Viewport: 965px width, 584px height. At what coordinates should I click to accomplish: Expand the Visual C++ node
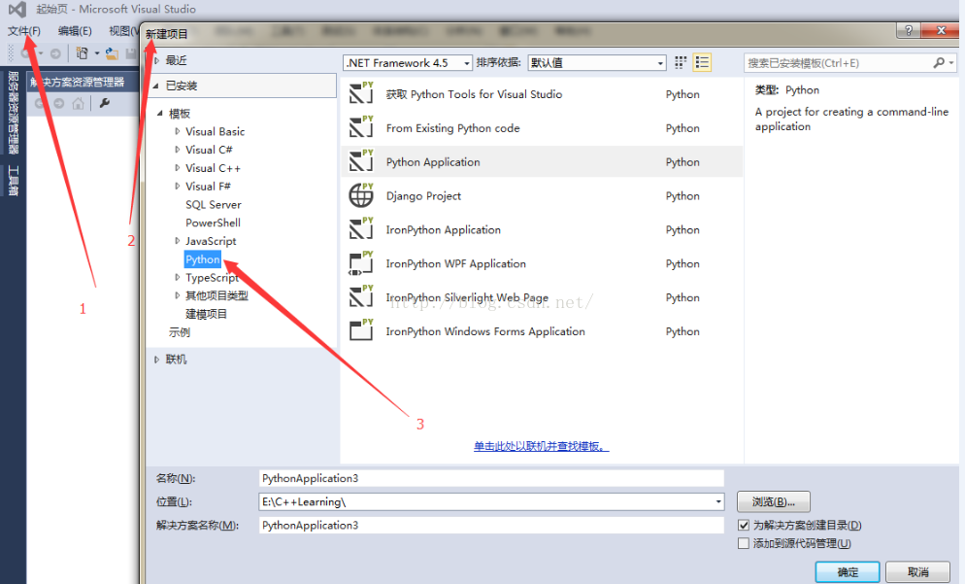coord(178,168)
